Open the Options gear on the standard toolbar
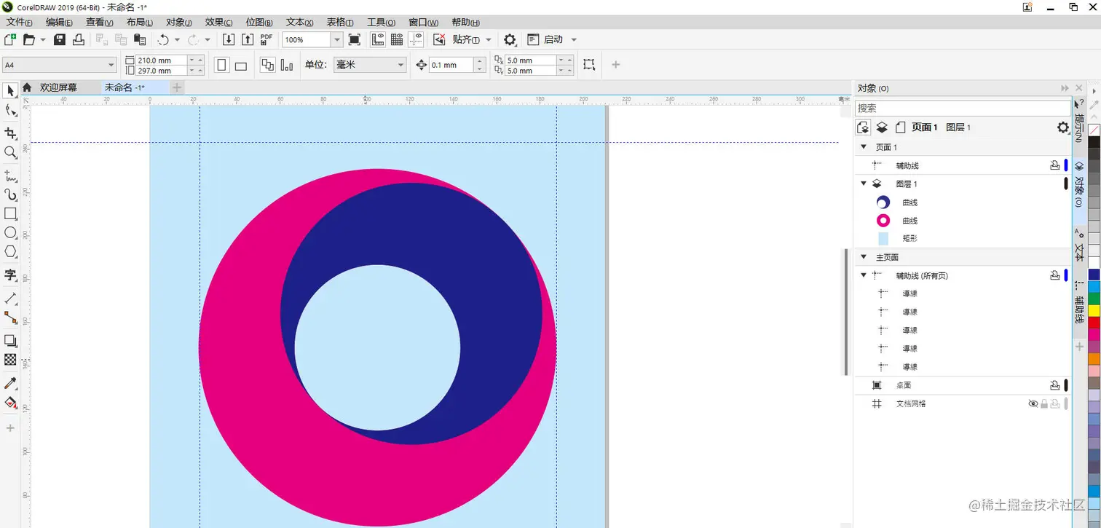This screenshot has height=528, width=1101. [510, 39]
